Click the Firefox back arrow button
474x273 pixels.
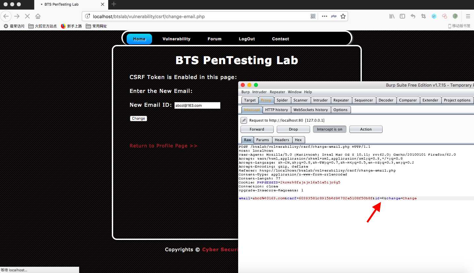(6, 16)
